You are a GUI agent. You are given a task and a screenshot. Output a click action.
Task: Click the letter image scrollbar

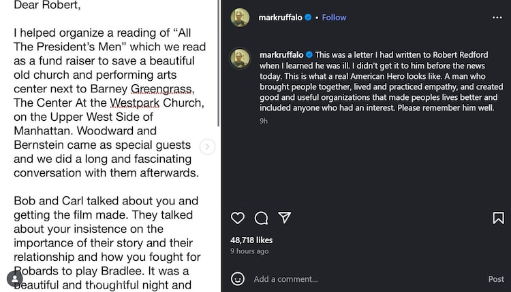[x=218, y=61]
